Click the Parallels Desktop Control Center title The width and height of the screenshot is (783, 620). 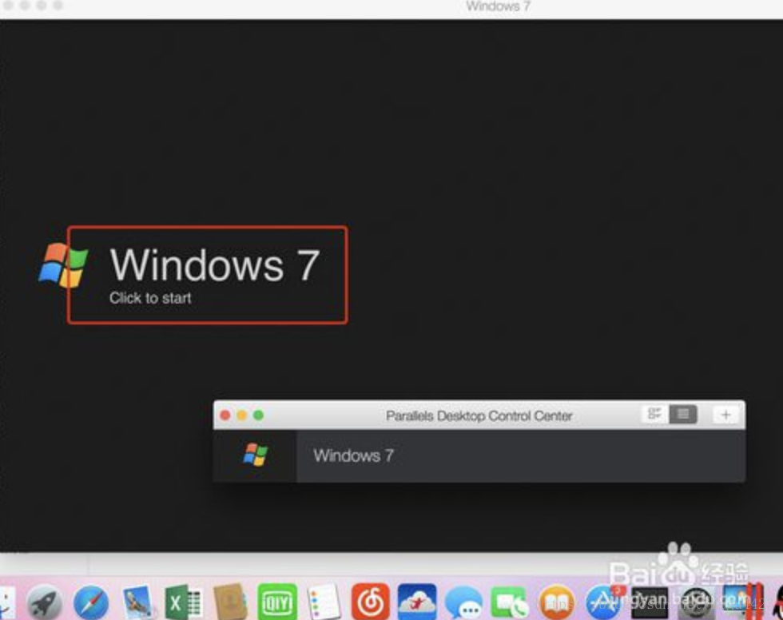point(479,415)
